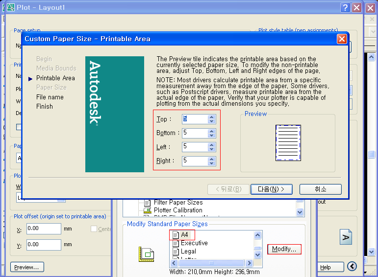Click the Printable Area step in wizard
378x277 pixels.
(55, 78)
